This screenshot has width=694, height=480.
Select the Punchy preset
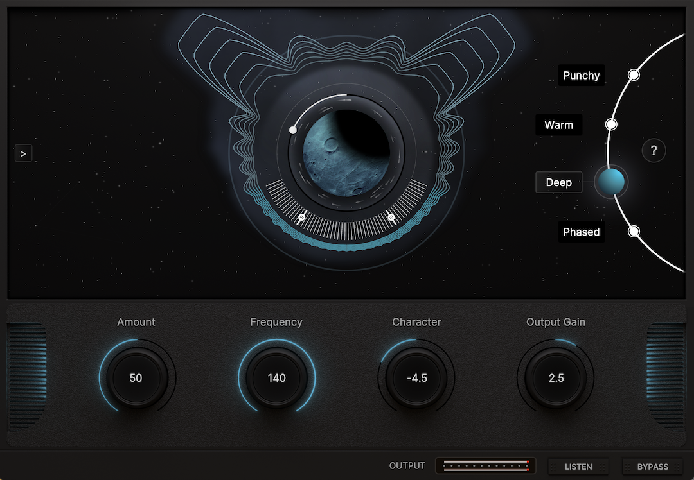tap(581, 75)
